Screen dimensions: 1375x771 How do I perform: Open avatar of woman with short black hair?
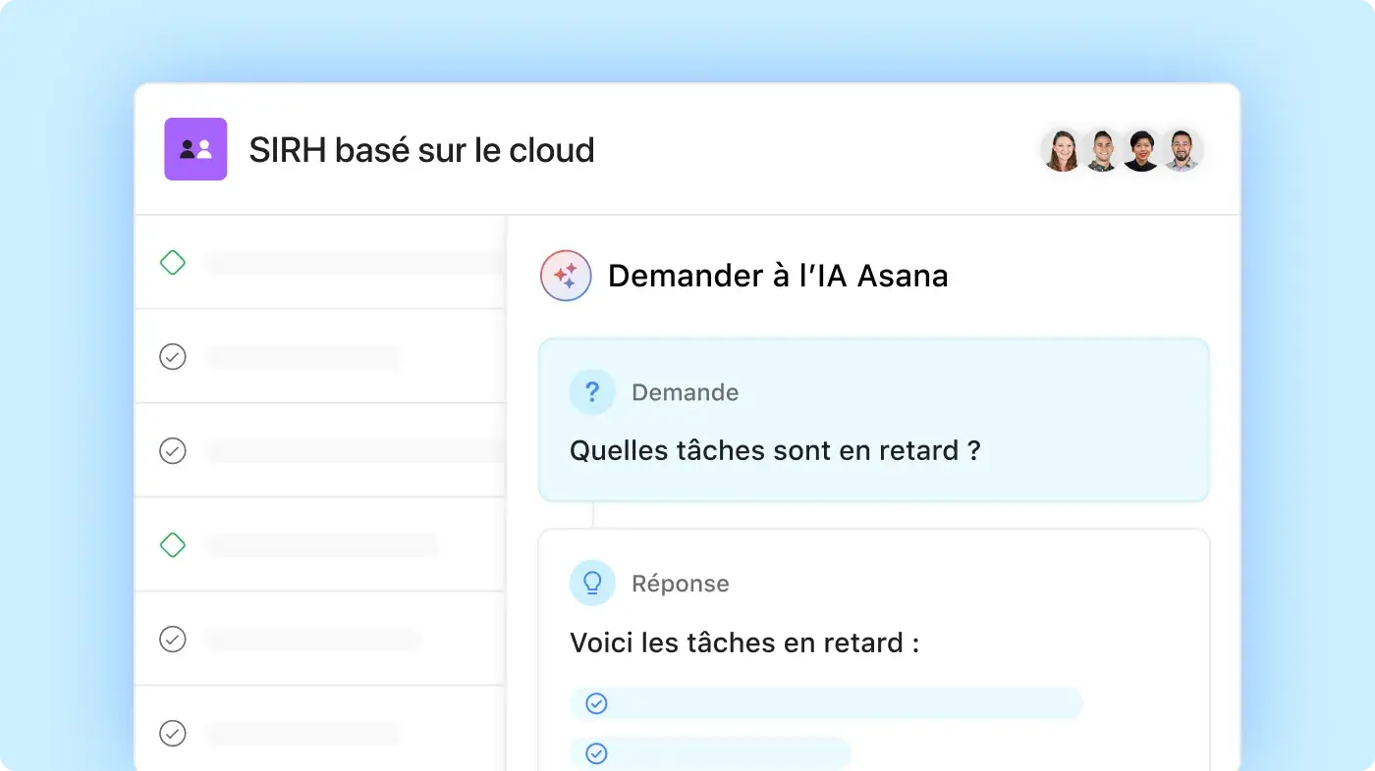click(x=1141, y=150)
